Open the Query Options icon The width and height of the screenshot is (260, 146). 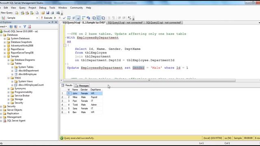pyautogui.click(x=74, y=18)
